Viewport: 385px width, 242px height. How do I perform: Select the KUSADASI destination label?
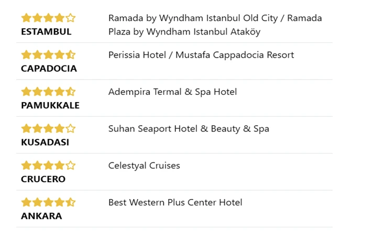[45, 142]
